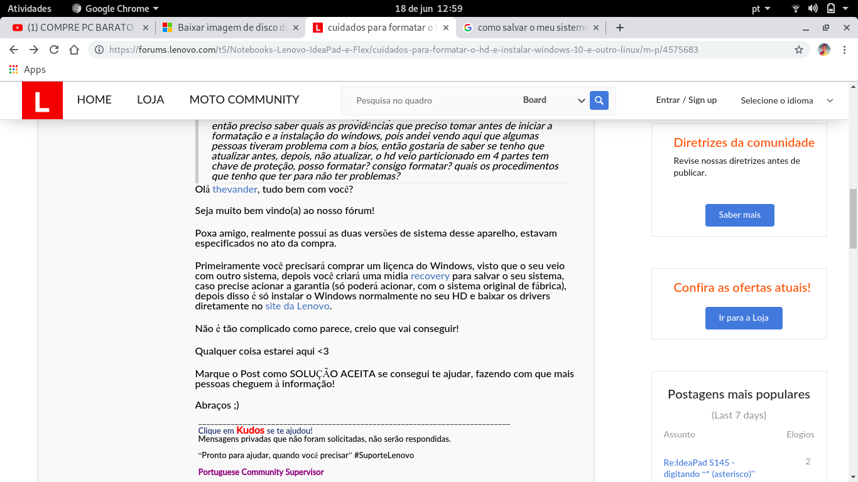Open the MOTO COMMUNITY menu item

[244, 100]
